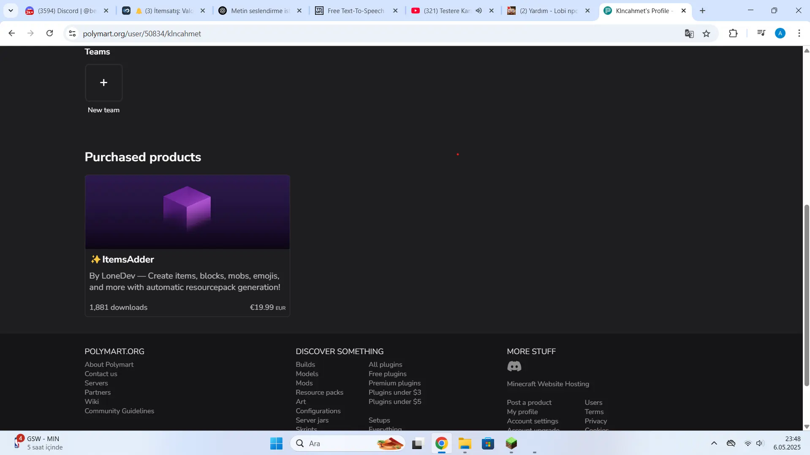Browse Resource packs link
The width and height of the screenshot is (810, 455).
[319, 393]
